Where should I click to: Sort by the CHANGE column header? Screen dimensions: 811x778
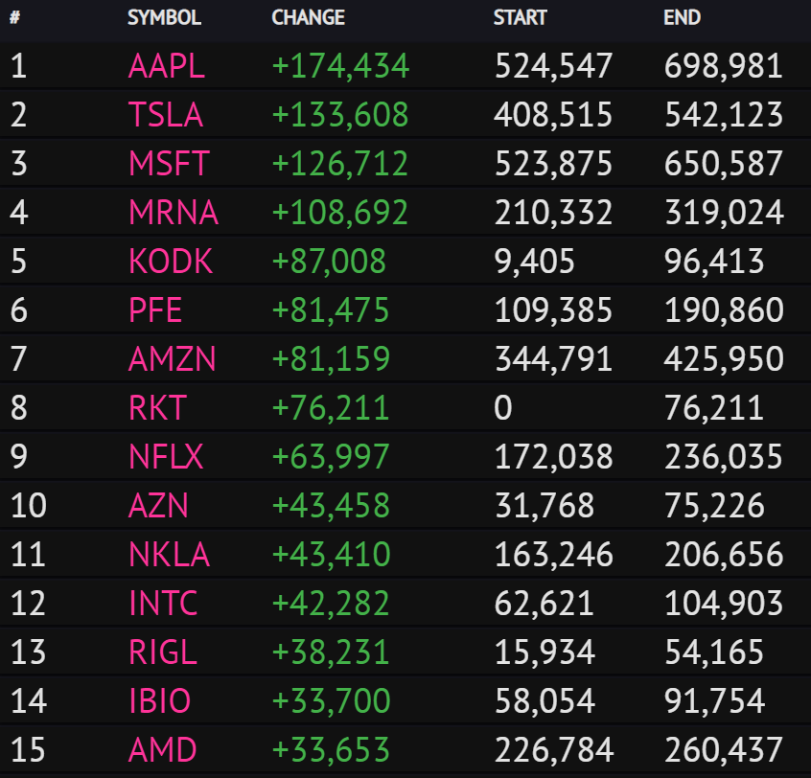point(308,18)
